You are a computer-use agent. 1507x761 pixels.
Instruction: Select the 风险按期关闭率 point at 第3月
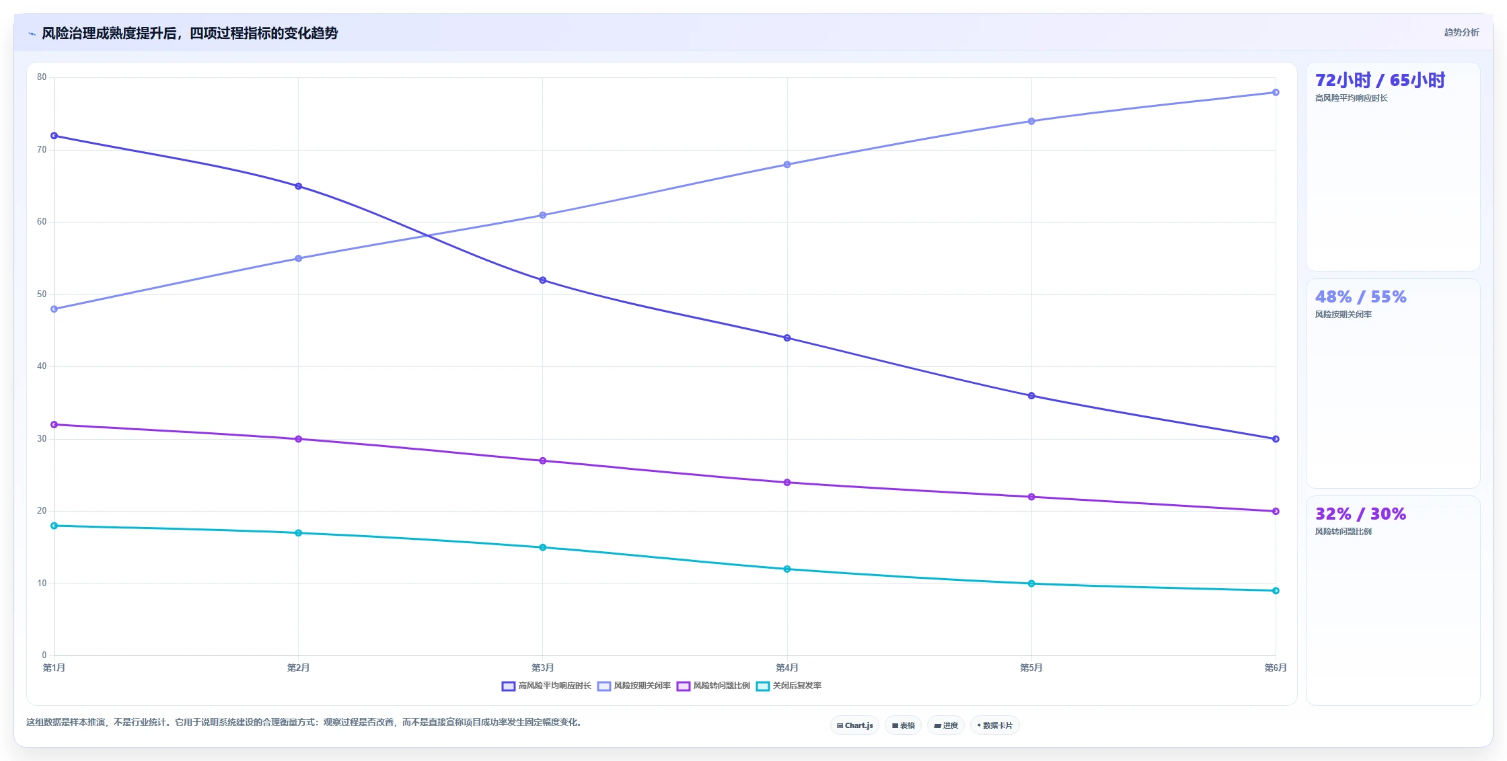coord(543,215)
